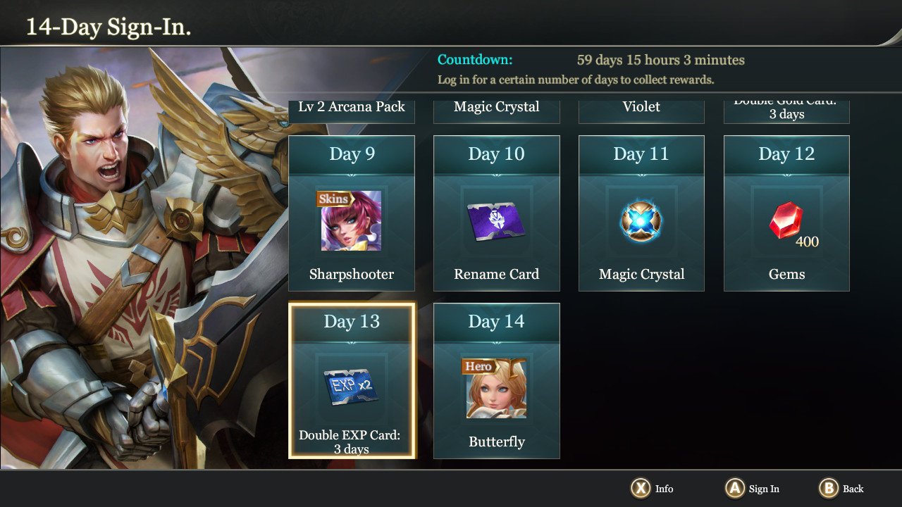Click the red 400 Gems icon
Viewport: 902px width, 507px height.
point(785,221)
